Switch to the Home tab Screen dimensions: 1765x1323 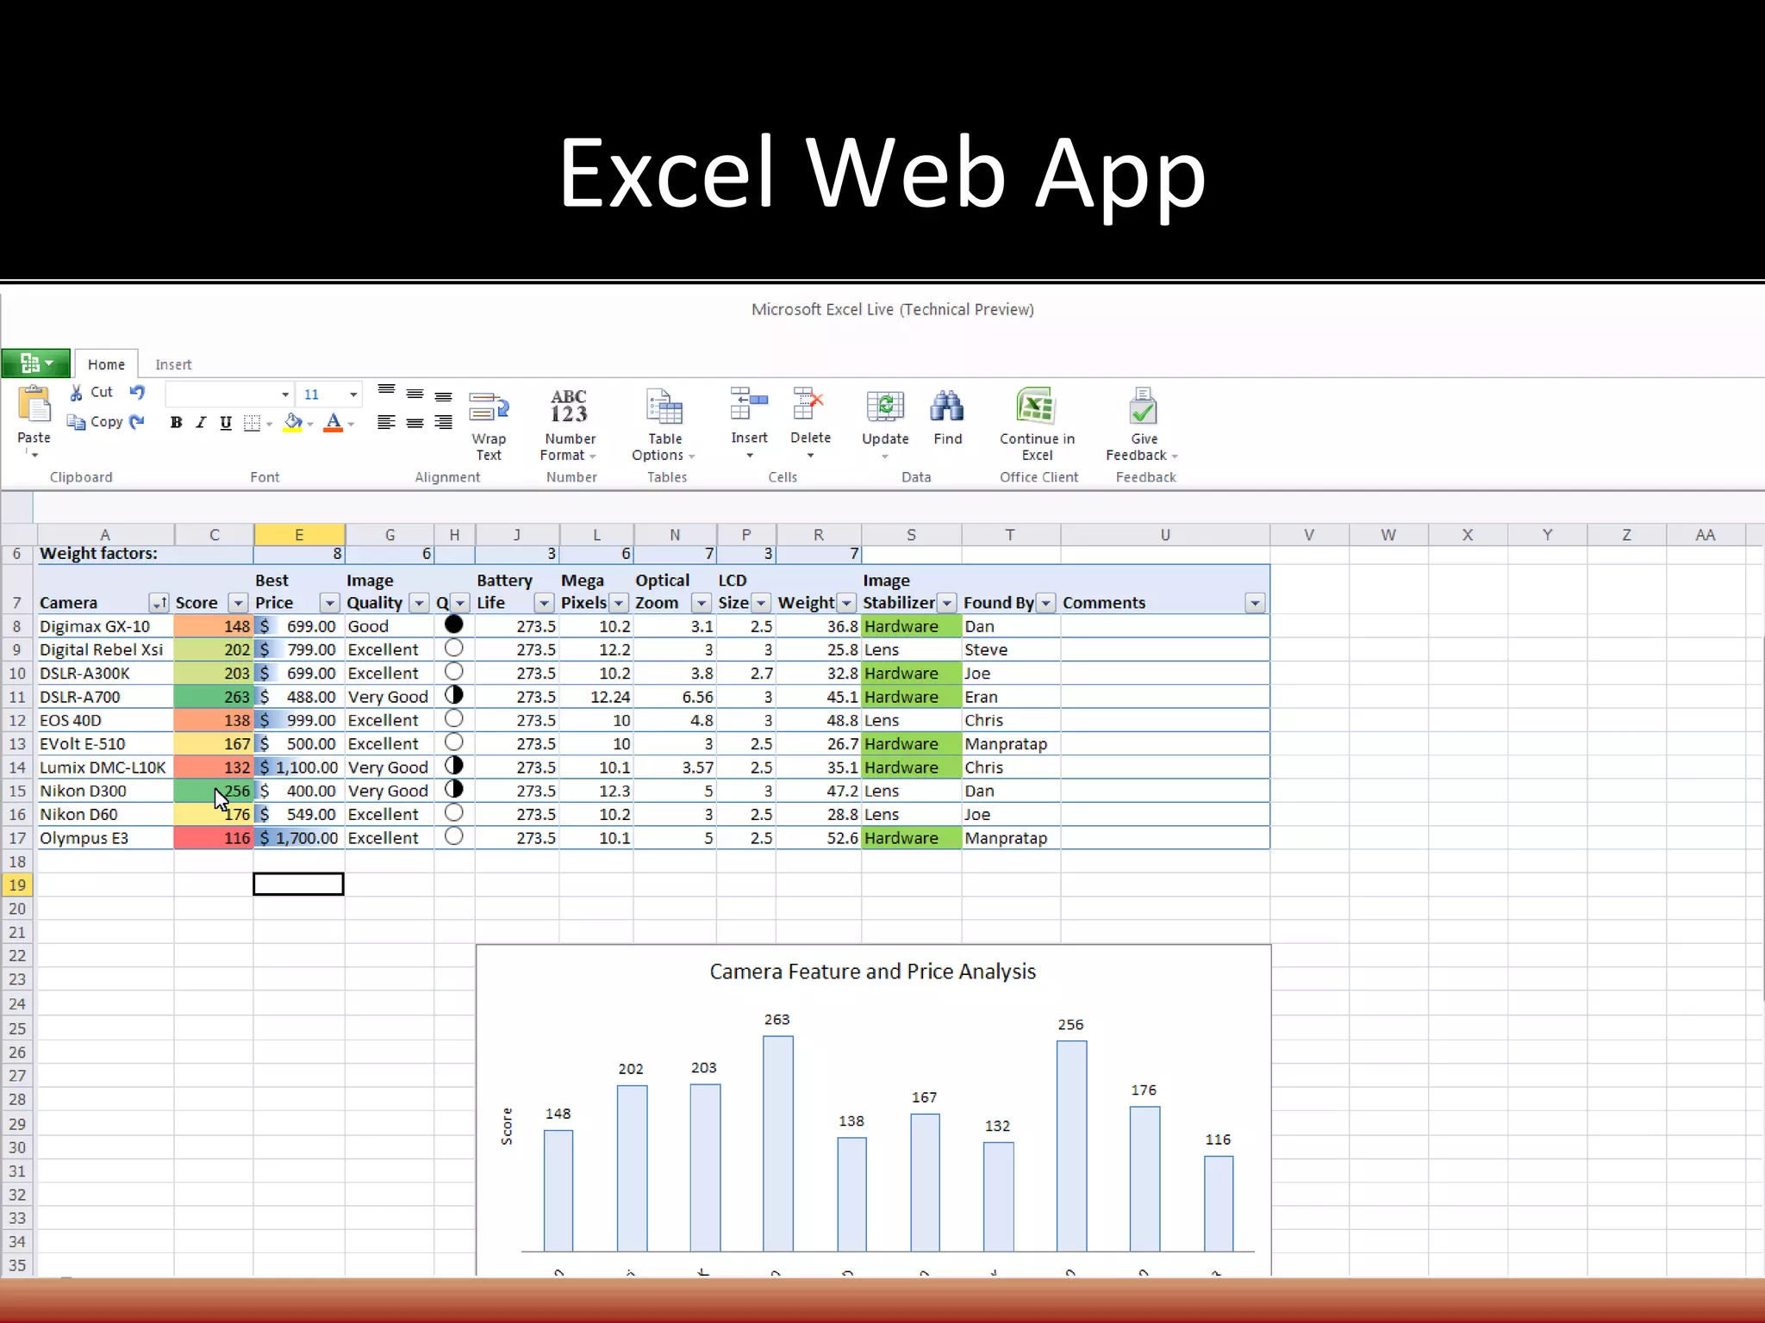(106, 364)
